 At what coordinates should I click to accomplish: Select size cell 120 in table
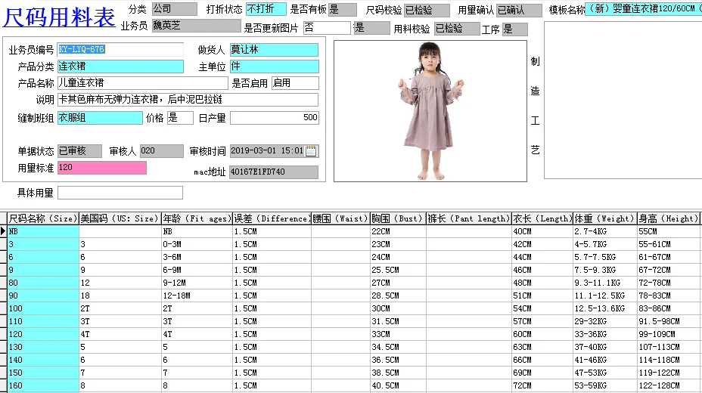pos(43,334)
